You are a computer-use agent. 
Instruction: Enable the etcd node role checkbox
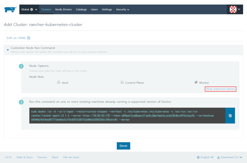(59, 82)
